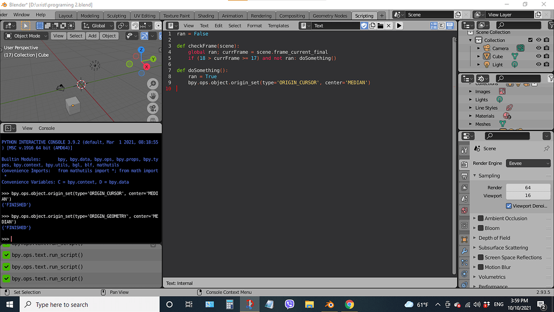Uncheck Viewport Denoising checkbox

tap(509, 206)
